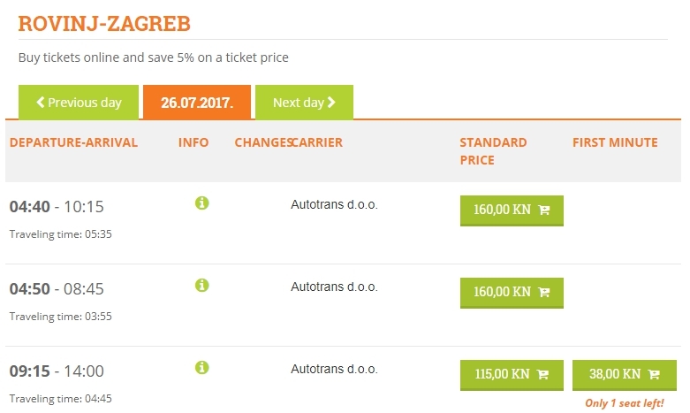Switch to Next day schedule
This screenshot has height=413, width=690.
tap(304, 103)
